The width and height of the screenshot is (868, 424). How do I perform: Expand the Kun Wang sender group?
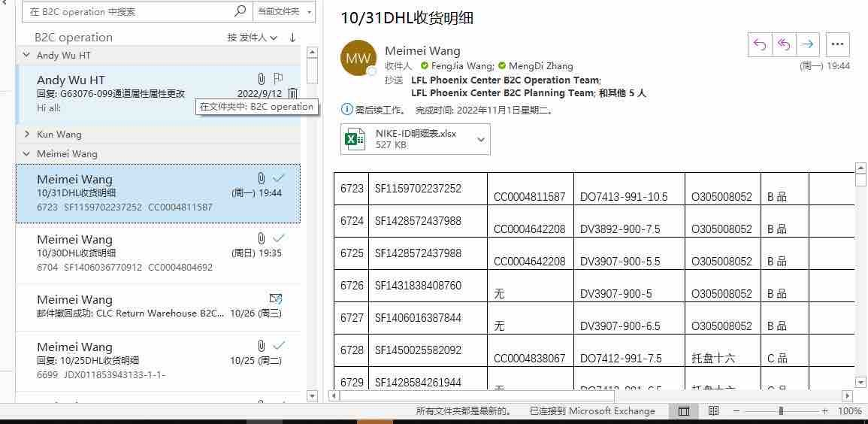click(x=27, y=134)
